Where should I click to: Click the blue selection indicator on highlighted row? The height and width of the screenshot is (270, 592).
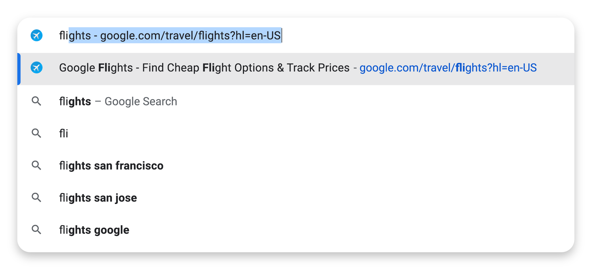[x=19, y=69]
